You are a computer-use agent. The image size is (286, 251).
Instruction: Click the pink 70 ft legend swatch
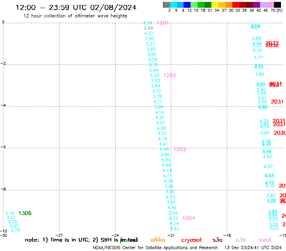coord(270,5)
